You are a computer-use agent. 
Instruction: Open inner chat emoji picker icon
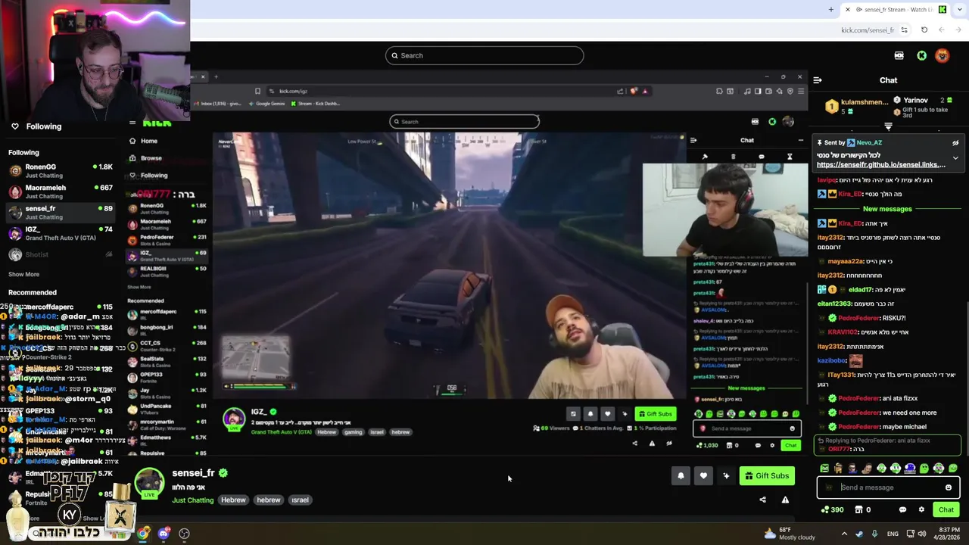tap(792, 428)
